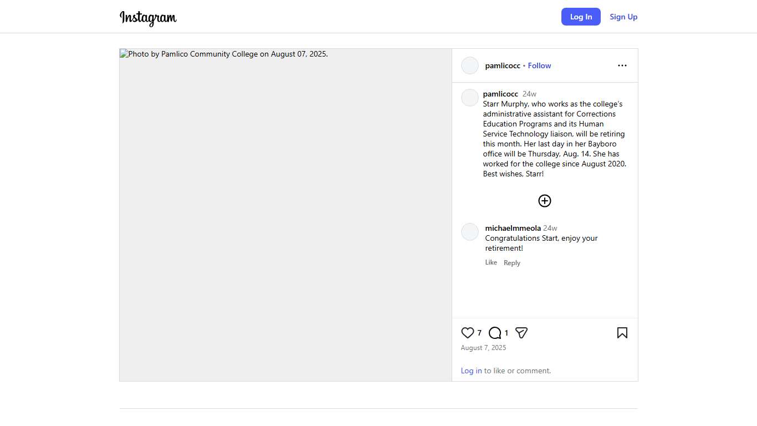Click the share paper plane icon
Viewport: 757px width, 426px height.
point(521,333)
